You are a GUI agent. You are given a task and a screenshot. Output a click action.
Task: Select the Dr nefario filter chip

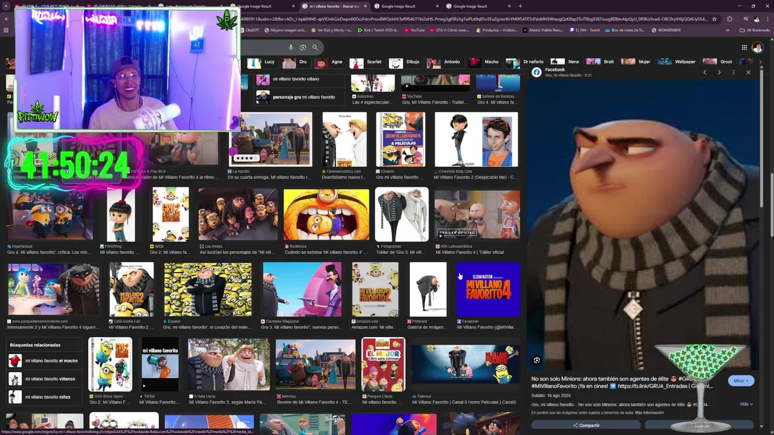pyautogui.click(x=525, y=62)
